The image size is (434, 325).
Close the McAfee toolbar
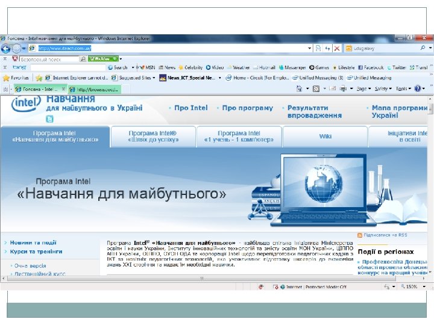click(5, 58)
